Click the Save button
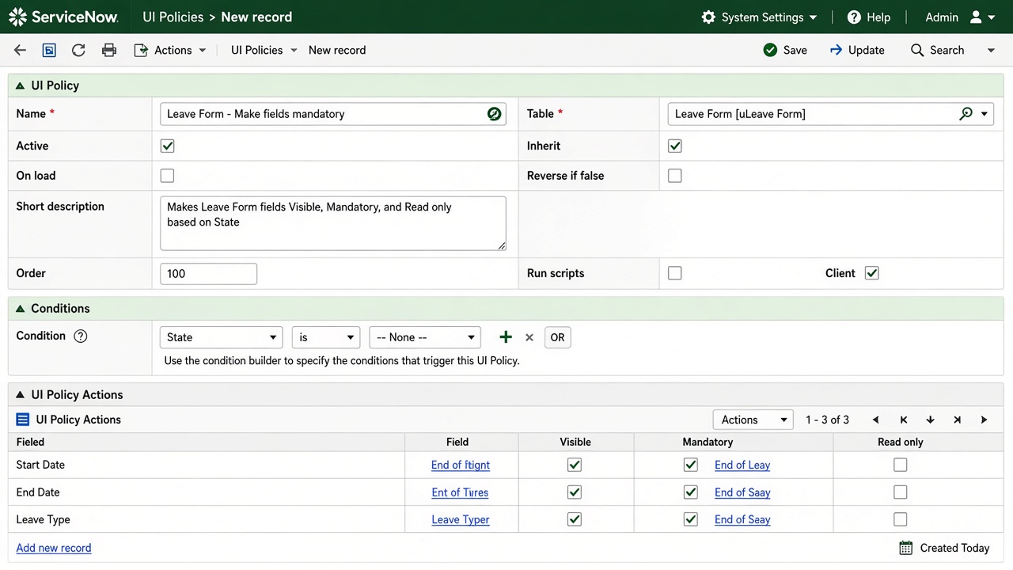The height and width of the screenshot is (570, 1013). point(785,50)
